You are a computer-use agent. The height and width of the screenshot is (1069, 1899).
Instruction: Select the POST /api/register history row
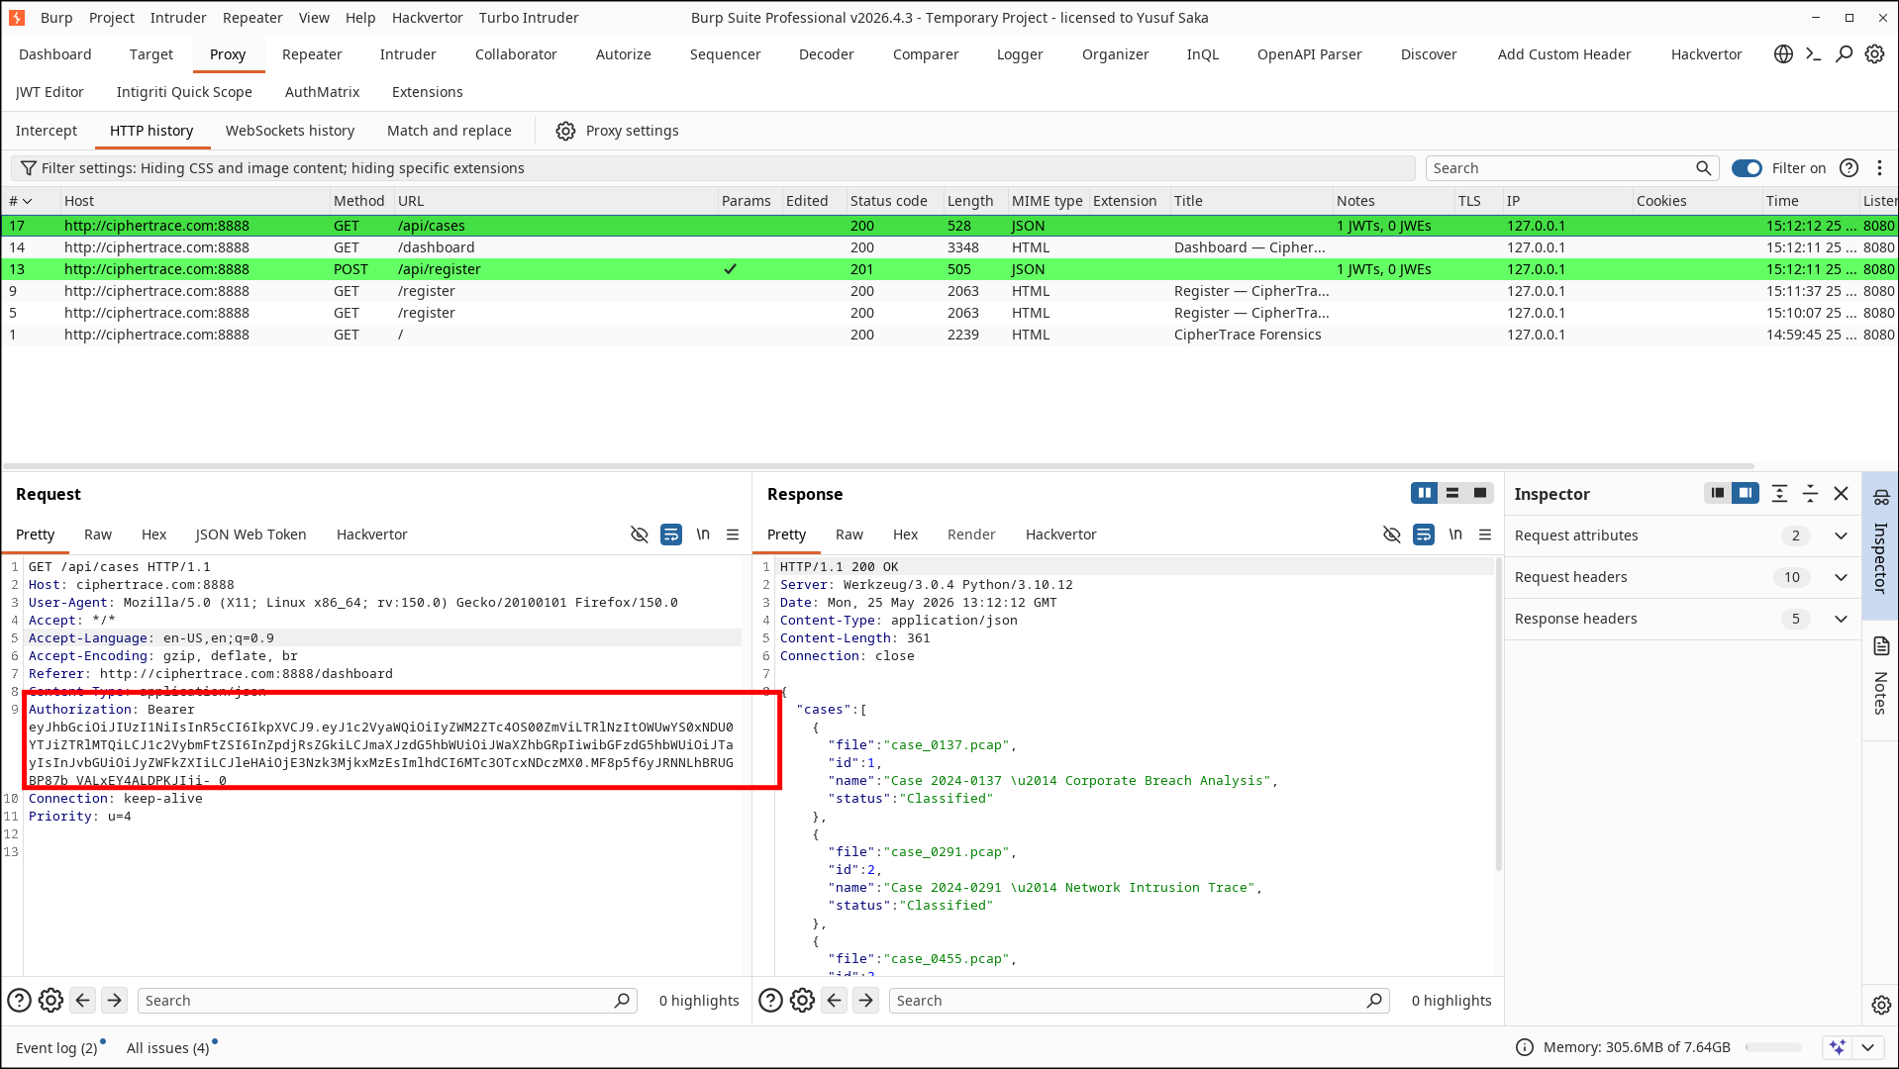[x=949, y=269]
